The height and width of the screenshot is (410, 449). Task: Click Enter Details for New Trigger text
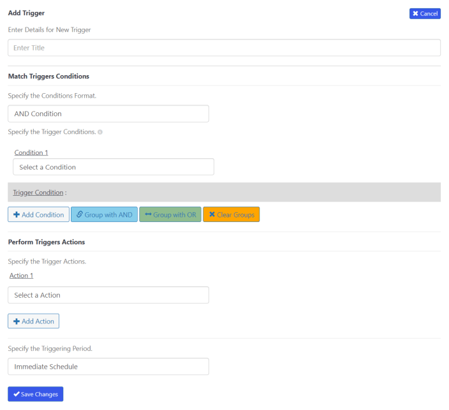pos(49,30)
